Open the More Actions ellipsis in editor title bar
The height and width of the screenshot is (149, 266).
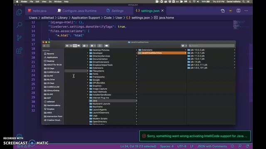click(246, 11)
